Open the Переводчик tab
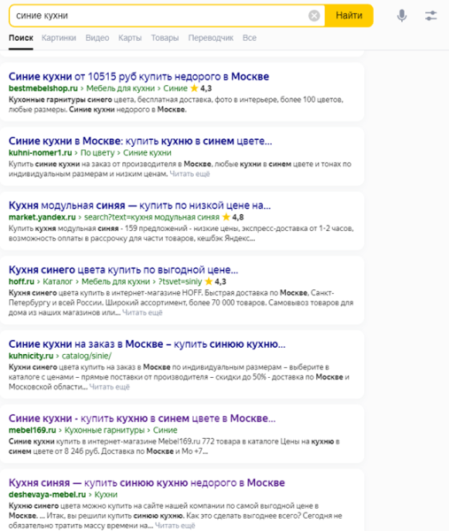Screen dimensions: 449x531 211,38
